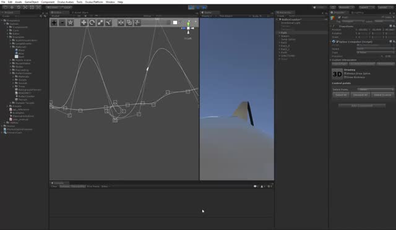Click the remove point minus icon
The image size is (396, 230).
click(x=62, y=23)
